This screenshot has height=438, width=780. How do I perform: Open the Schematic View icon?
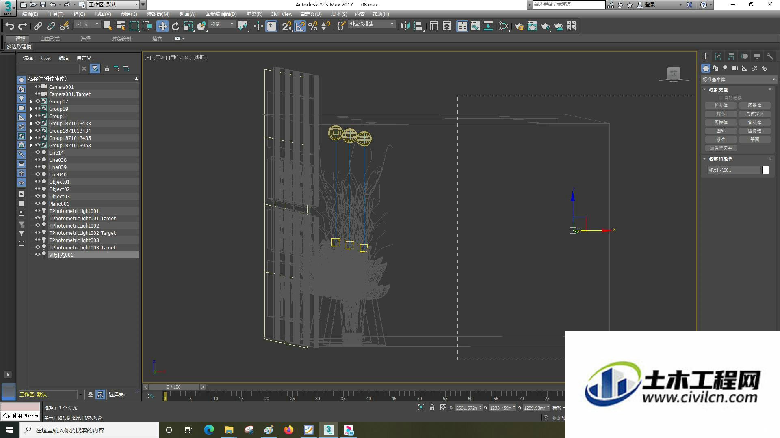(x=488, y=26)
